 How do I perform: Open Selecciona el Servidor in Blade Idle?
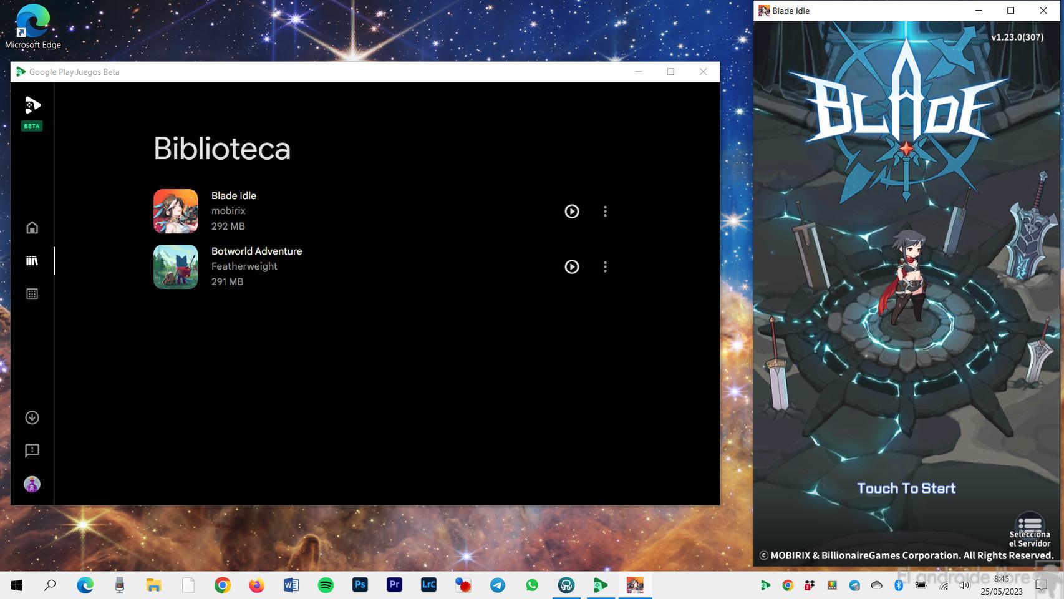pos(1030,530)
